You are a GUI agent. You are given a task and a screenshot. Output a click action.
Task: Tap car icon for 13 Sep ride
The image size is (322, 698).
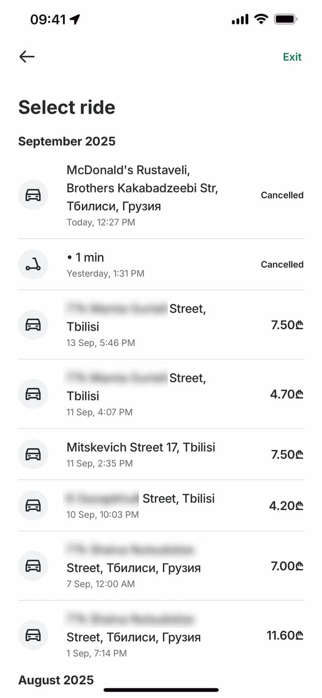(33, 325)
